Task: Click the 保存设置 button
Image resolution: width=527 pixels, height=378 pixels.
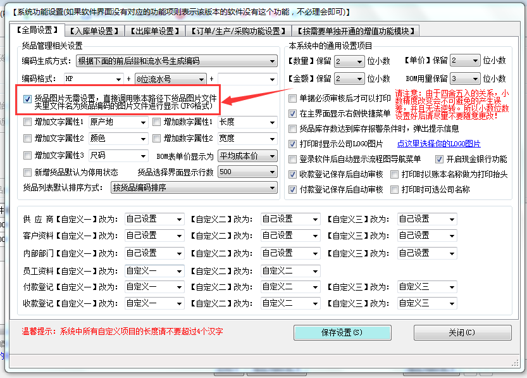Action: [x=342, y=332]
